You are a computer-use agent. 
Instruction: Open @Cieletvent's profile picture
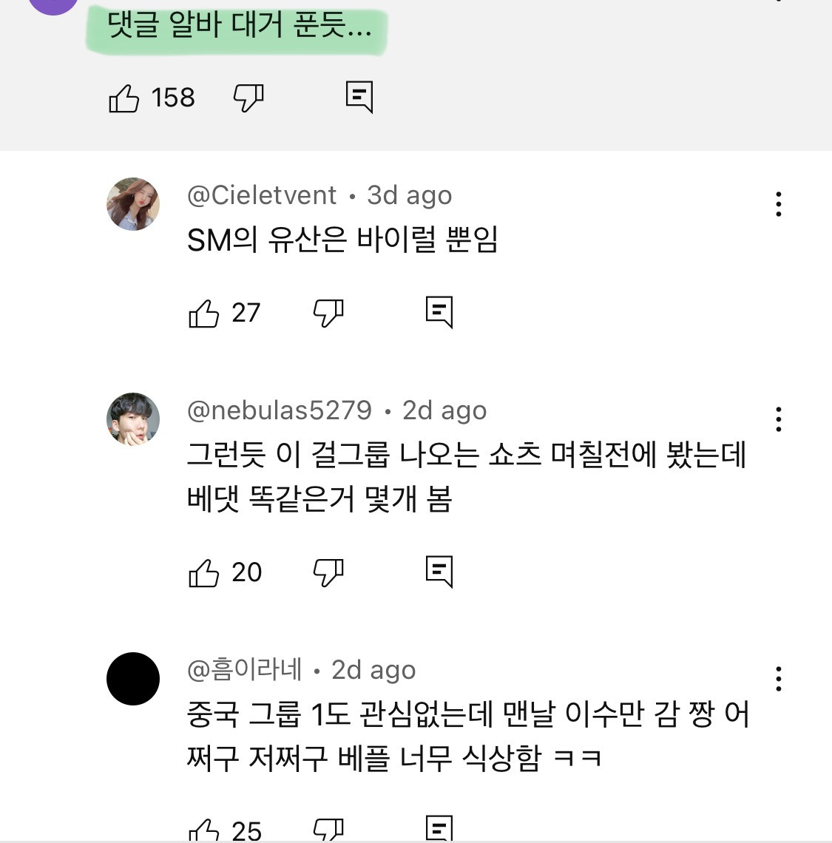(133, 204)
